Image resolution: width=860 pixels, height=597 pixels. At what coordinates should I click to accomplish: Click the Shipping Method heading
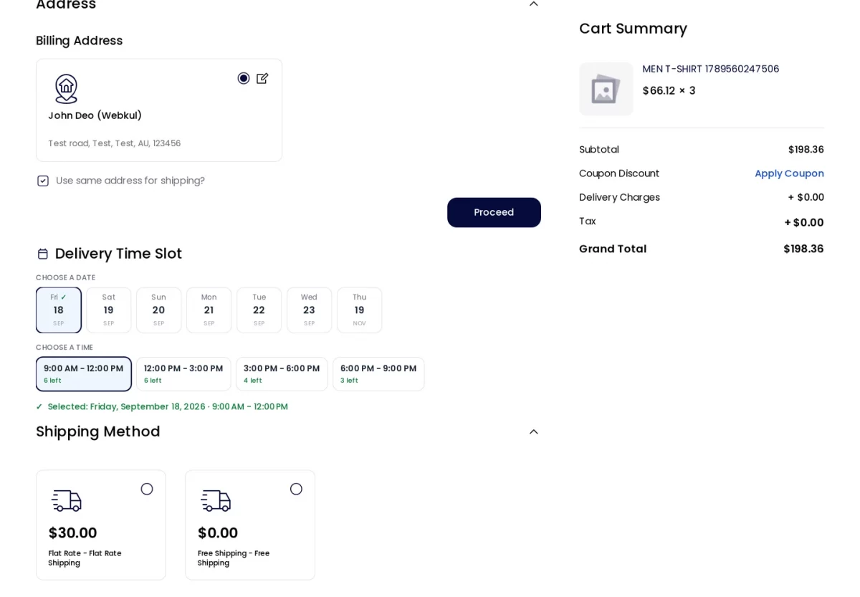point(98,431)
